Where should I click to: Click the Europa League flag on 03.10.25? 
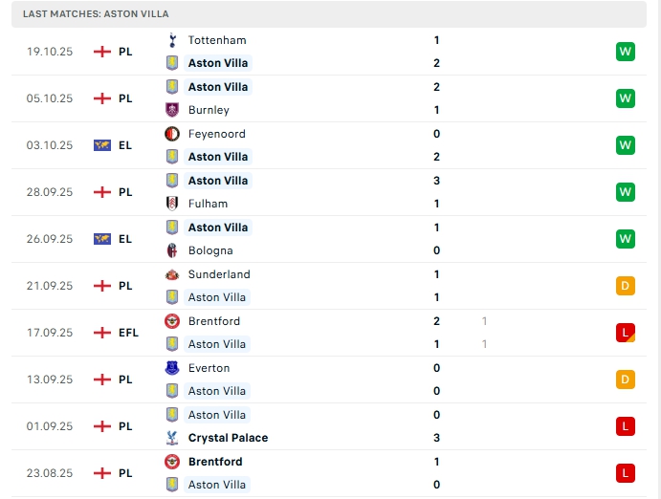coord(102,145)
